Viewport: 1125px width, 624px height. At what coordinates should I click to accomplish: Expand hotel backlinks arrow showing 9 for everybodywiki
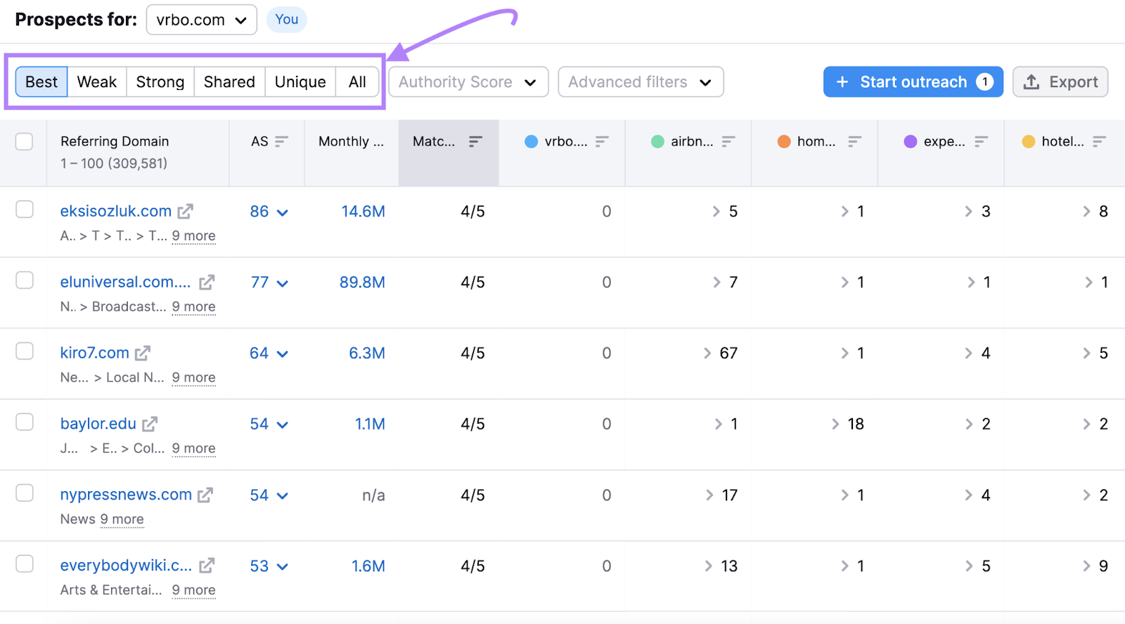coord(1087,566)
